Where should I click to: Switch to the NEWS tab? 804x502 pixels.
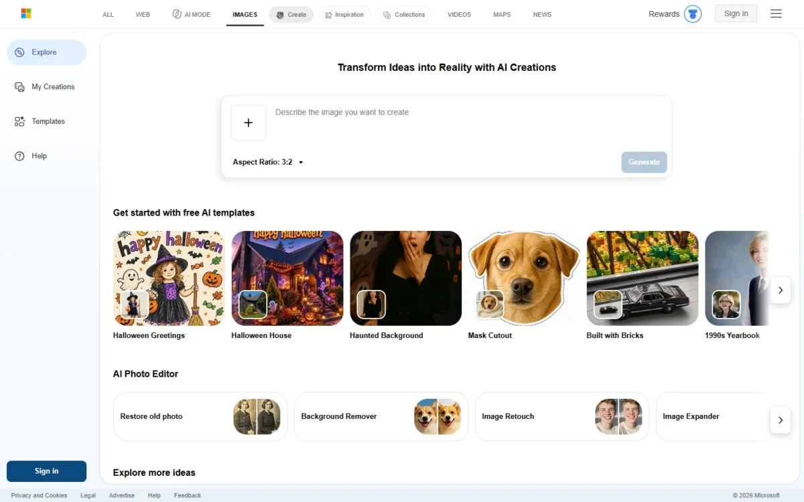point(542,15)
